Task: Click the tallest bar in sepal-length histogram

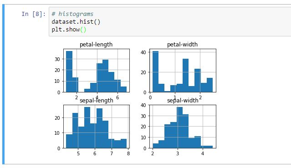Action: [x=87, y=127]
